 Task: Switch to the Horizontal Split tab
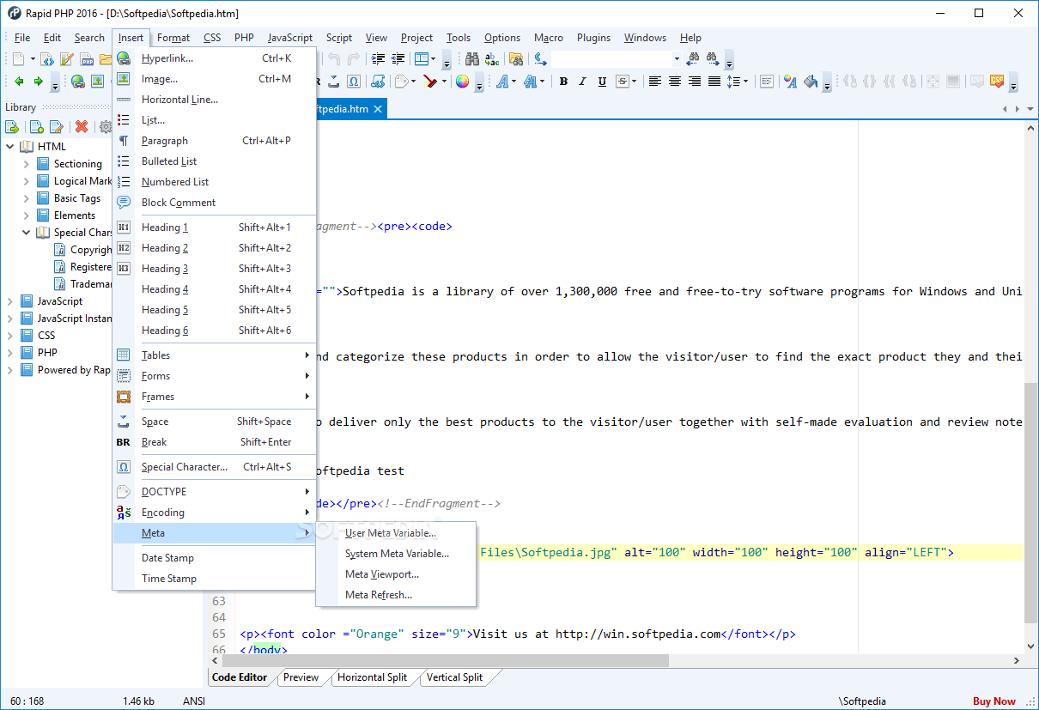click(372, 677)
